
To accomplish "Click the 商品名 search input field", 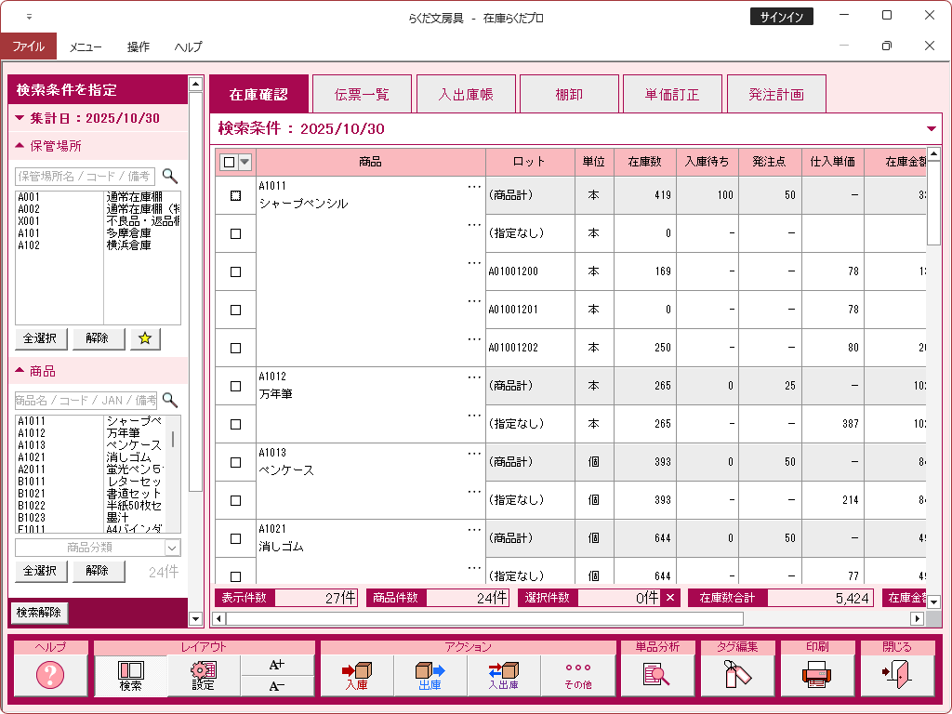I will tap(86, 400).
